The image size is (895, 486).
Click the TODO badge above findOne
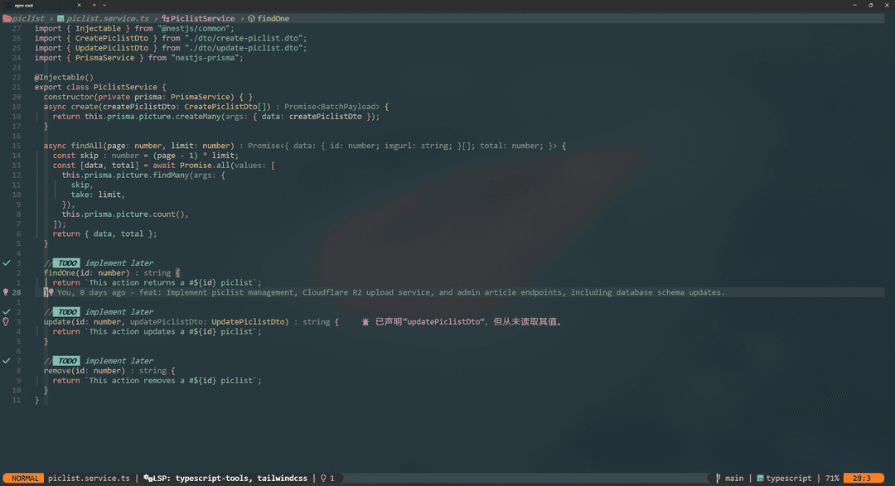point(67,263)
